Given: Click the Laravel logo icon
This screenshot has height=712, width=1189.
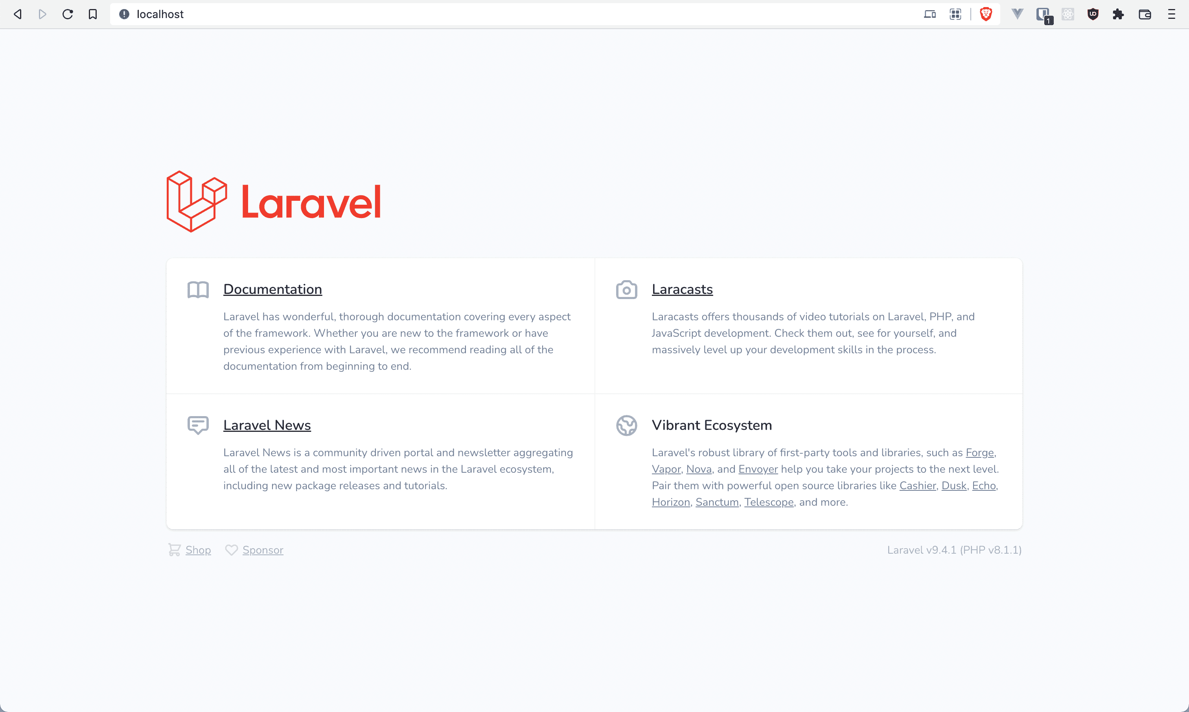Looking at the screenshot, I should [197, 201].
